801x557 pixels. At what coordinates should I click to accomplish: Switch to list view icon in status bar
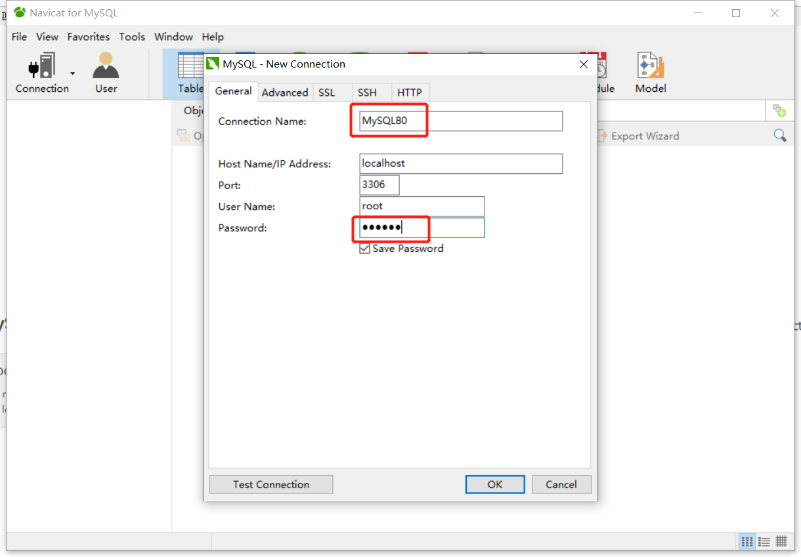[764, 541]
